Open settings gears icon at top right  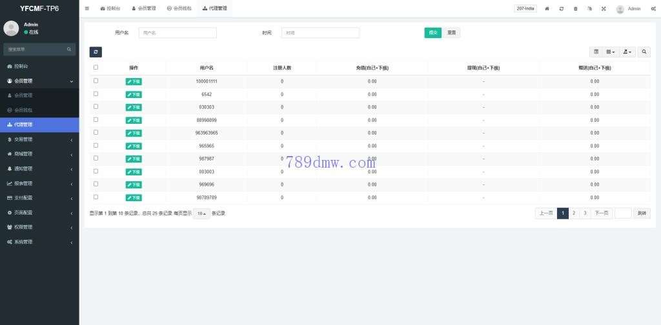pyautogui.click(x=653, y=8)
